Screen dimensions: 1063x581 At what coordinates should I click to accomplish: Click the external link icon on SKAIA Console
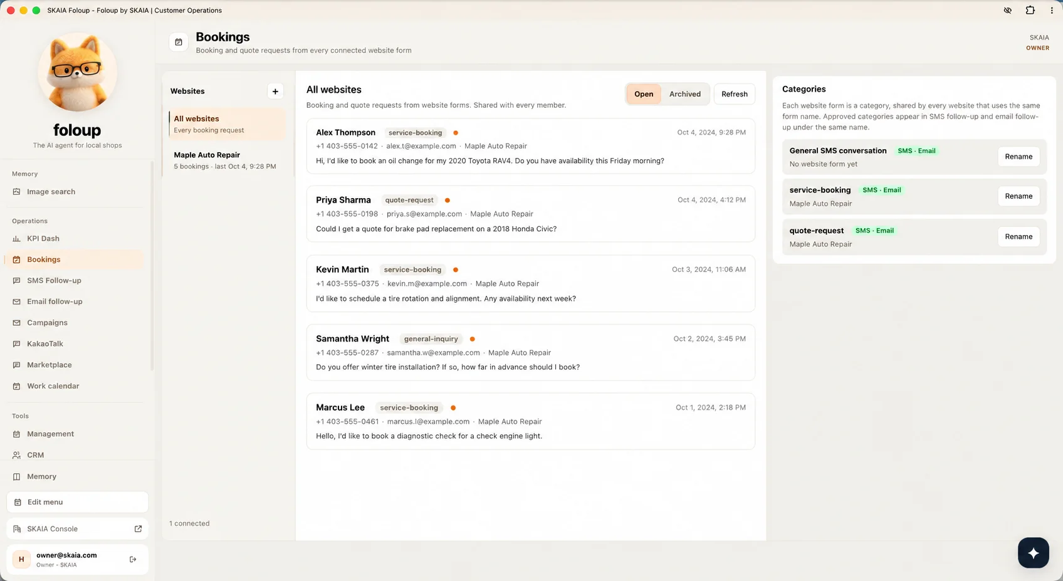click(138, 529)
